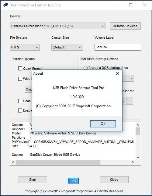Click the right arrow of horizontal scrollbar
The image size is (152, 196).
point(133,162)
